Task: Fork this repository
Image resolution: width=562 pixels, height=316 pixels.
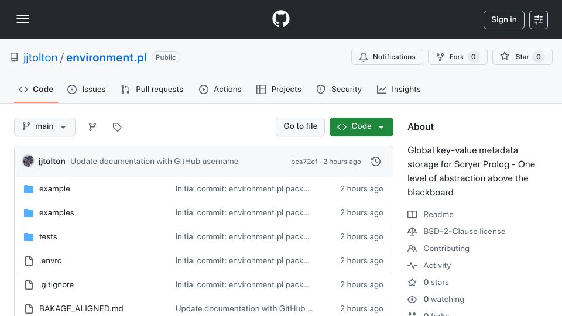Action: click(x=457, y=57)
